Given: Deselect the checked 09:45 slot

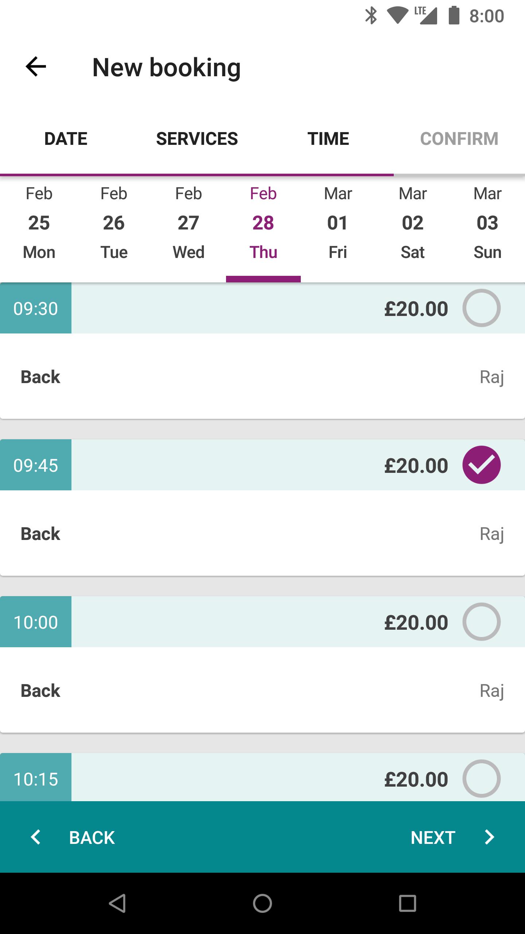Looking at the screenshot, I should (481, 465).
